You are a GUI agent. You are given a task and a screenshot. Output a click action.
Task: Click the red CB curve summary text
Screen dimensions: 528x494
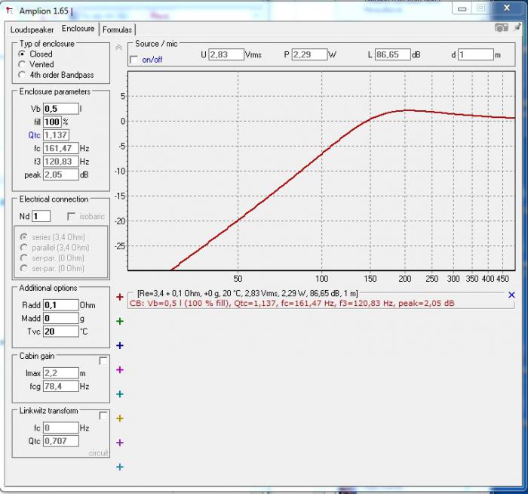pyautogui.click(x=292, y=303)
